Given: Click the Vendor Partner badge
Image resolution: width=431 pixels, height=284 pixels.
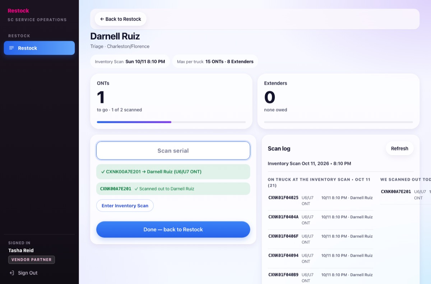Looking at the screenshot, I should (x=32, y=260).
